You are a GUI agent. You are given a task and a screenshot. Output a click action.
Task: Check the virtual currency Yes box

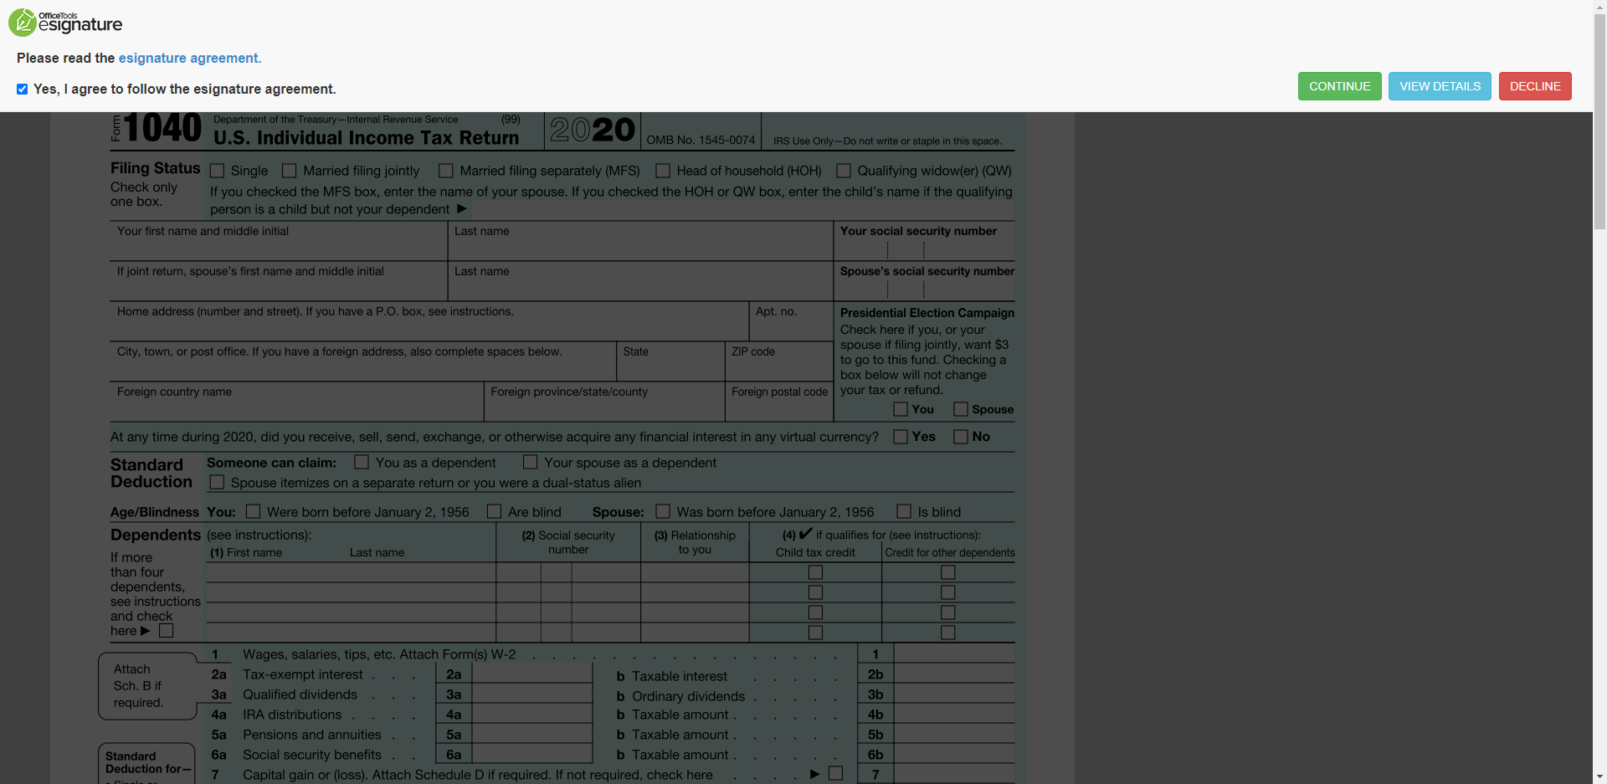(x=901, y=437)
